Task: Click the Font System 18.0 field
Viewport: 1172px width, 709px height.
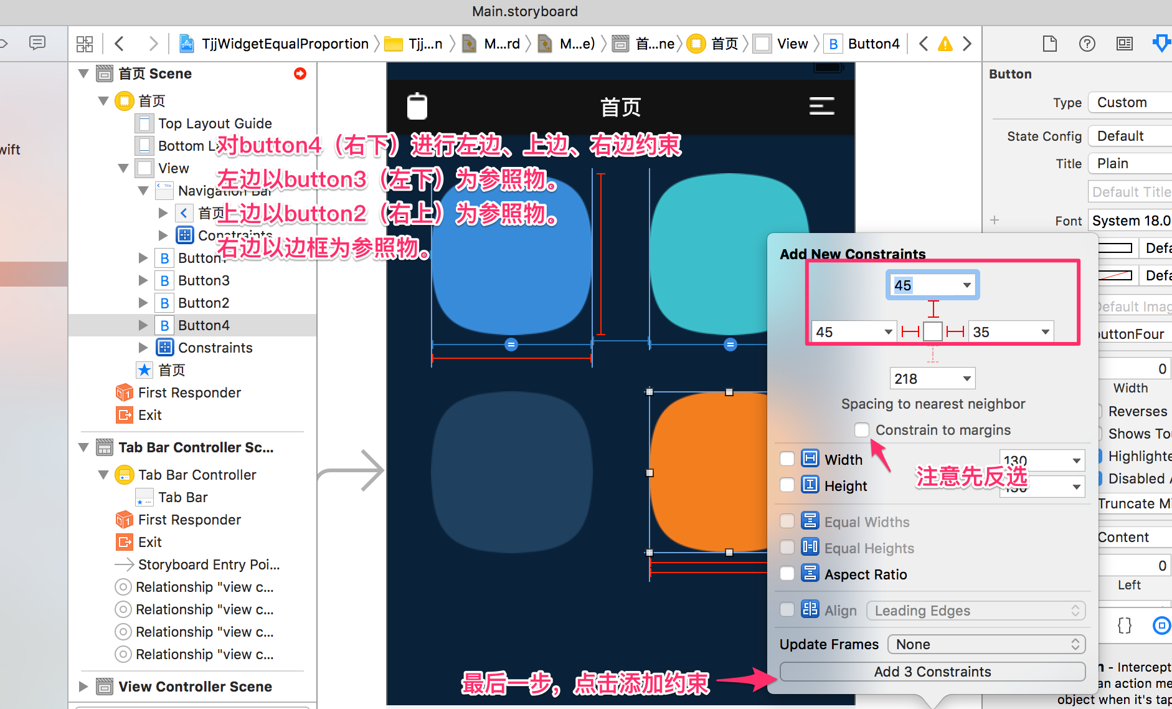Action: [1130, 221]
